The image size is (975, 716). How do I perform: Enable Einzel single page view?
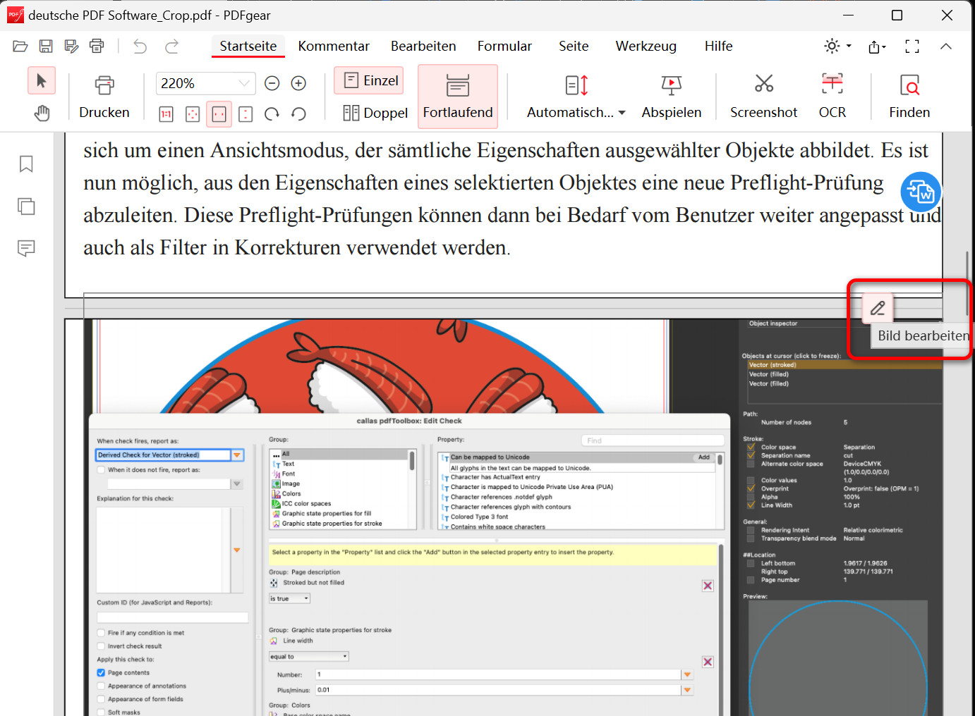click(x=368, y=80)
